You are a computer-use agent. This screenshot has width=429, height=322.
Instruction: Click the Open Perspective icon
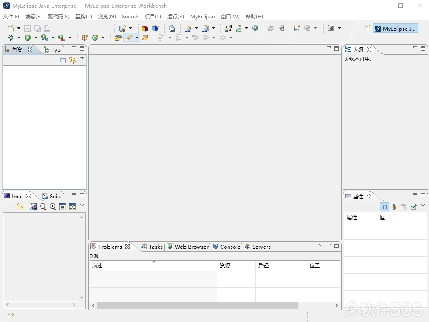tap(368, 29)
